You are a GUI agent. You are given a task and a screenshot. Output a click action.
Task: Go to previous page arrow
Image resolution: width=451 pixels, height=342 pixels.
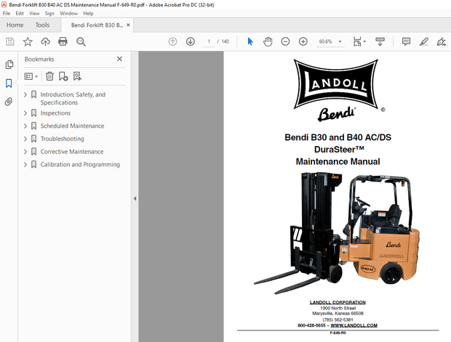point(172,41)
